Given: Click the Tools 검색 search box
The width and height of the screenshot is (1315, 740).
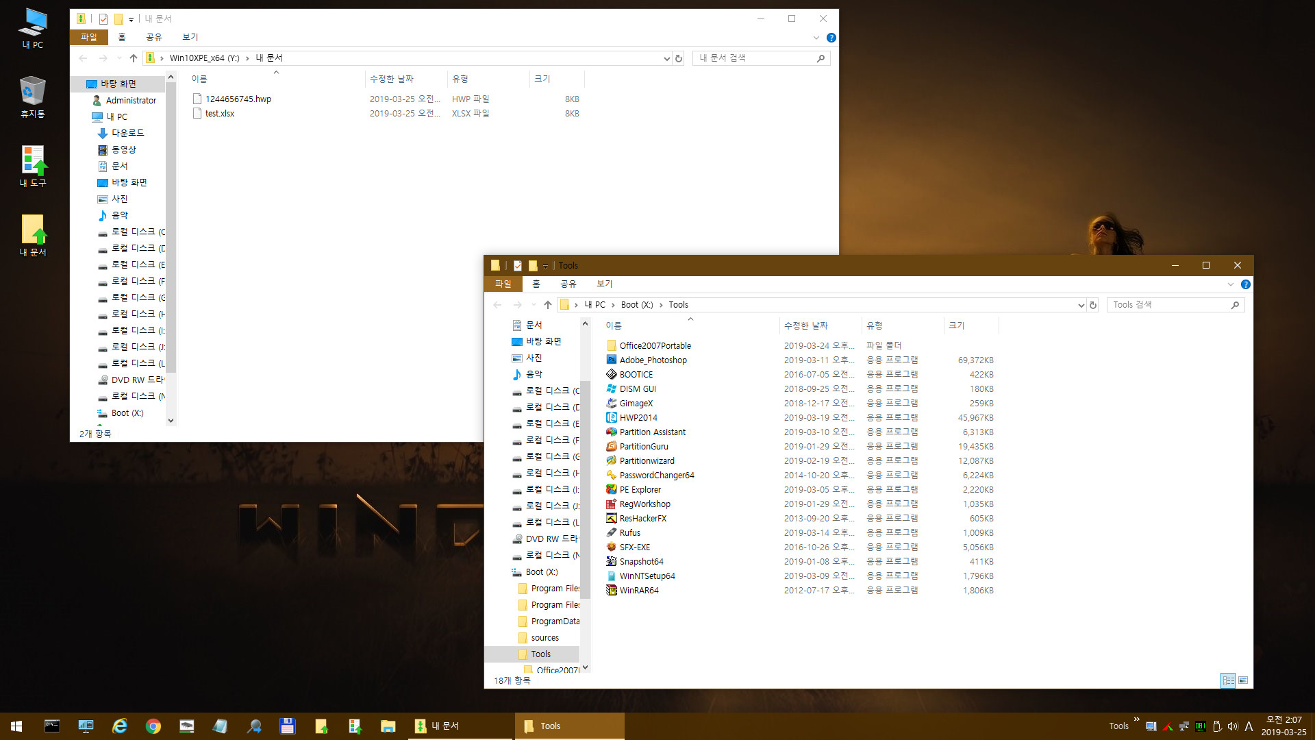Looking at the screenshot, I should (x=1175, y=305).
